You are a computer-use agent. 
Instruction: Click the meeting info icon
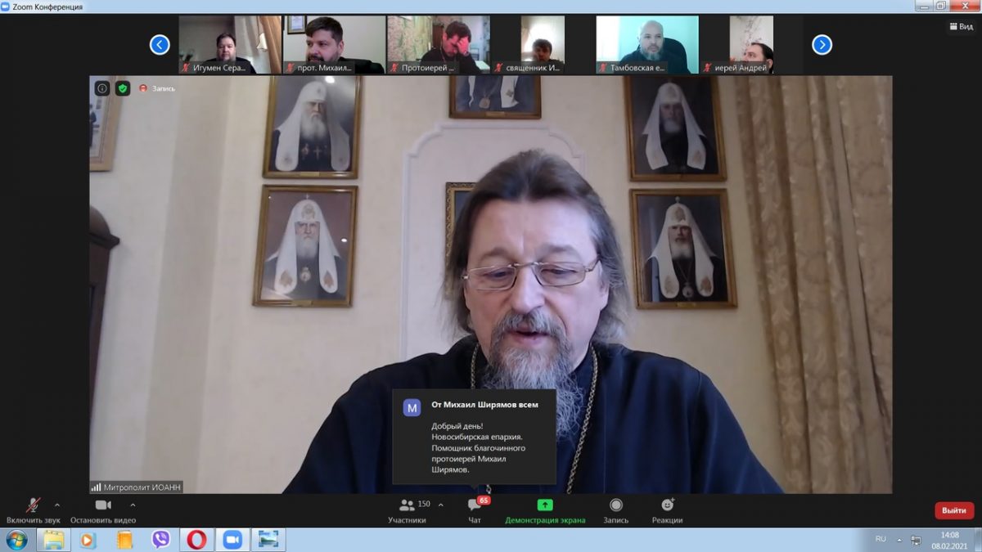pos(102,88)
